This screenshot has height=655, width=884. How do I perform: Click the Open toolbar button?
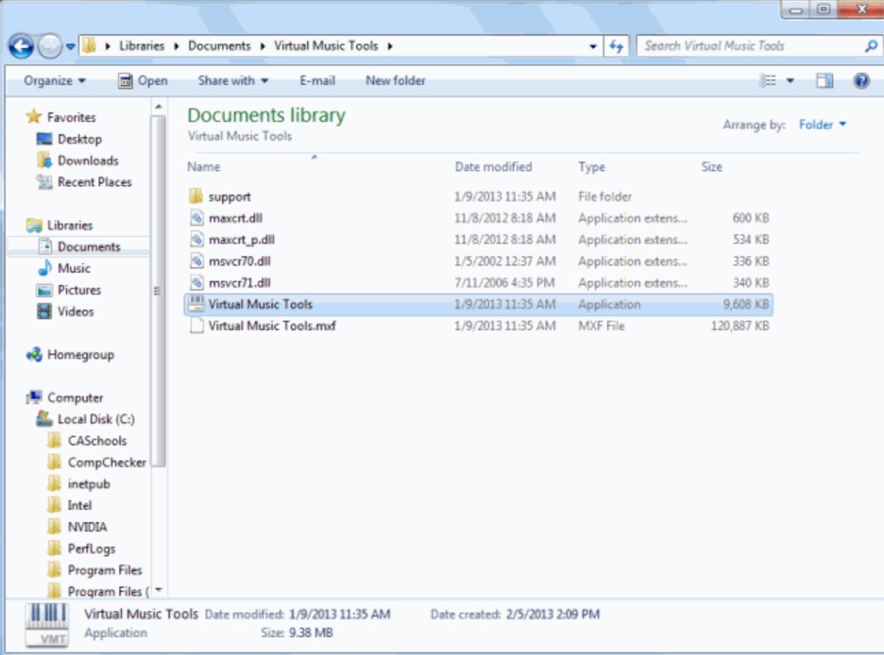coord(144,81)
